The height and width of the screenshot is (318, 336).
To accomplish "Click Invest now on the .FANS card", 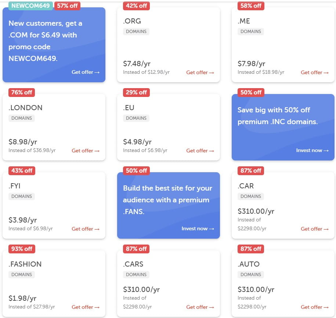I will [x=198, y=229].
